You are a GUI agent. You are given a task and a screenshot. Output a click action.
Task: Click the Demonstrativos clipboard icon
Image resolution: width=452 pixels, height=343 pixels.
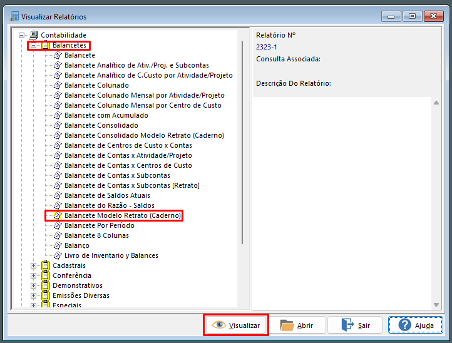46,285
